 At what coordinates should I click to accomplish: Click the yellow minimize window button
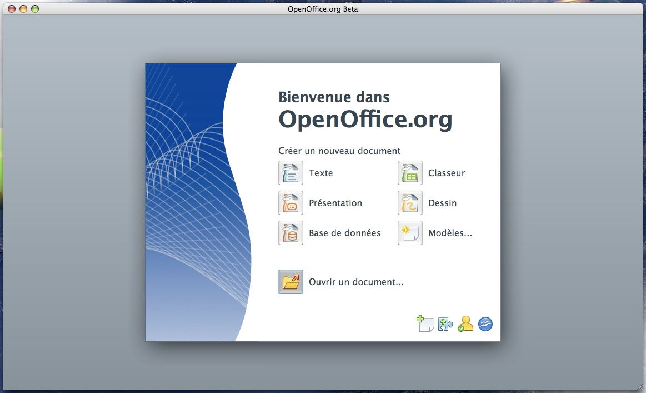(x=23, y=9)
